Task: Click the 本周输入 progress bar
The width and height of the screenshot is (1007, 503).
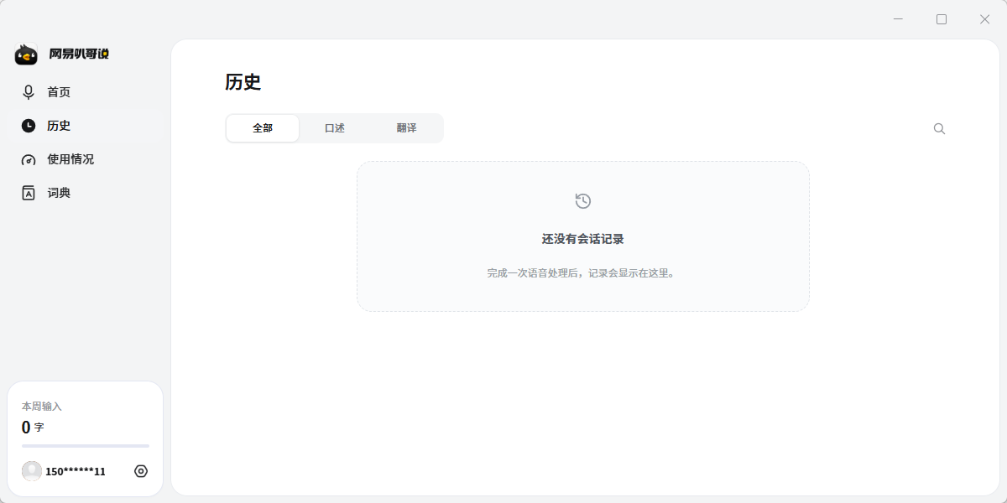Action: pos(86,446)
